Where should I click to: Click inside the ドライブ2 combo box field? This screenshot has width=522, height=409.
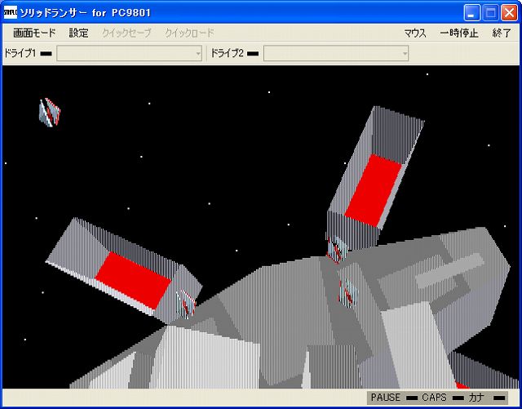point(336,54)
